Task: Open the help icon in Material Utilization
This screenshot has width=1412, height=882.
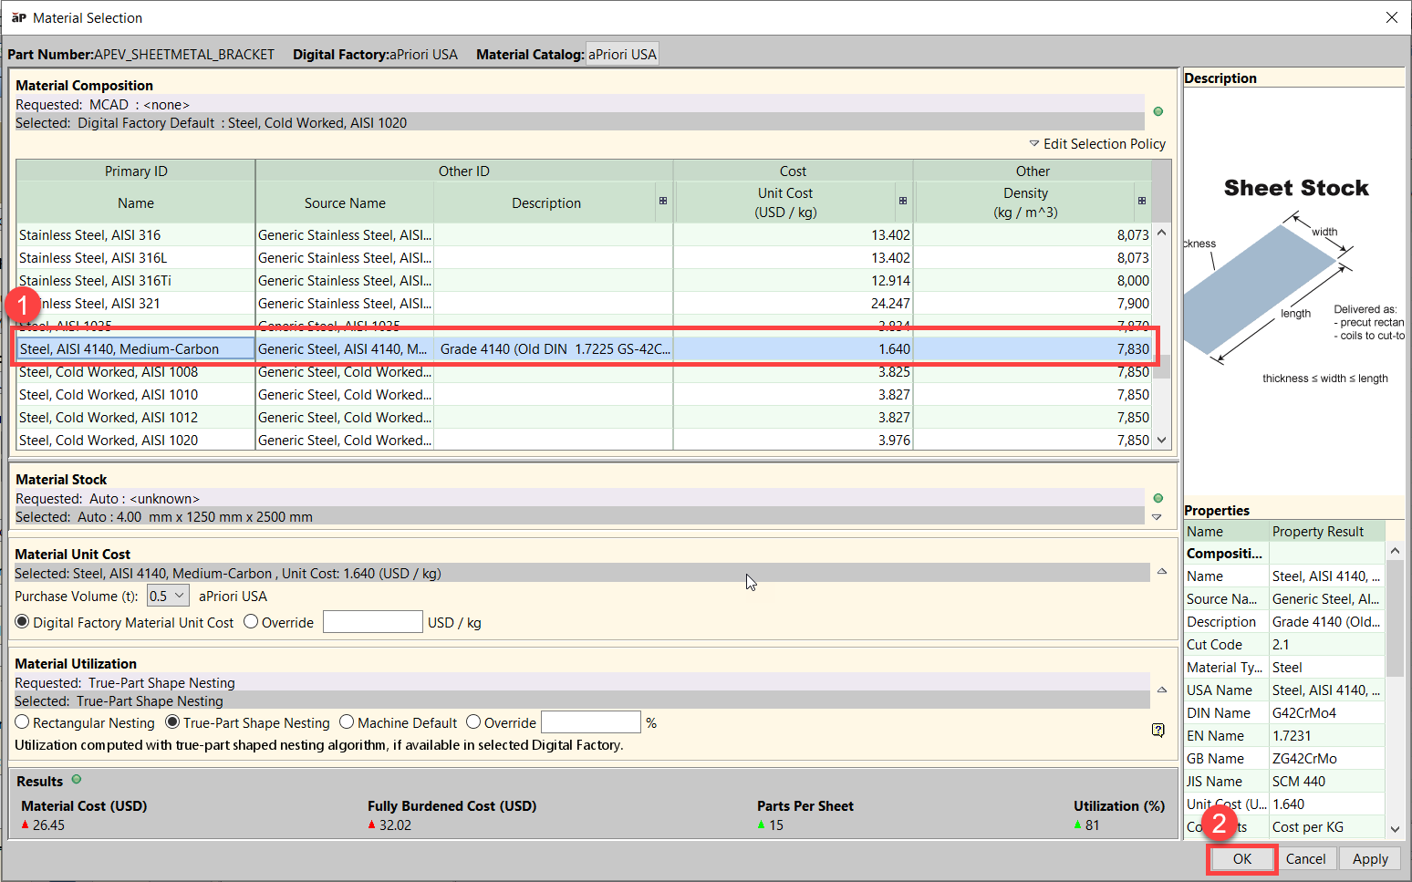Action: [1158, 730]
